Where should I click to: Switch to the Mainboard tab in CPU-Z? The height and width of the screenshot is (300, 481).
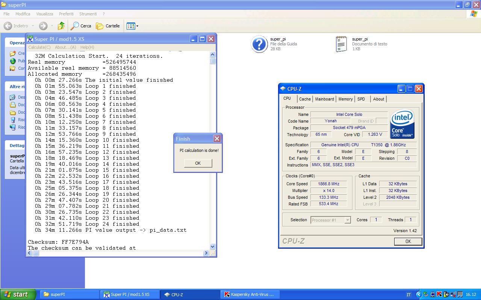(324, 99)
